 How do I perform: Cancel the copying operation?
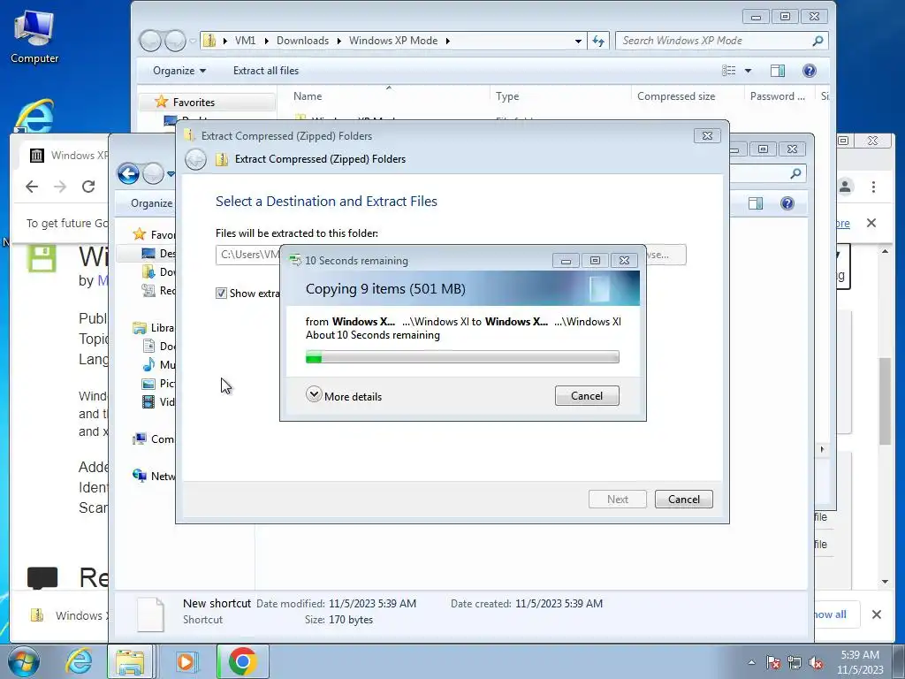(x=587, y=395)
